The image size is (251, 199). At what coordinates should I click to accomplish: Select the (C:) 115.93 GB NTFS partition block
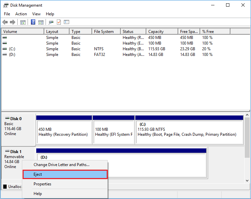tap(189, 130)
